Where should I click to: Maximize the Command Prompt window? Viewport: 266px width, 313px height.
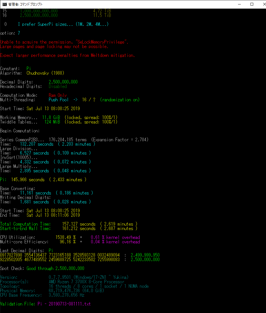click(252, 4)
